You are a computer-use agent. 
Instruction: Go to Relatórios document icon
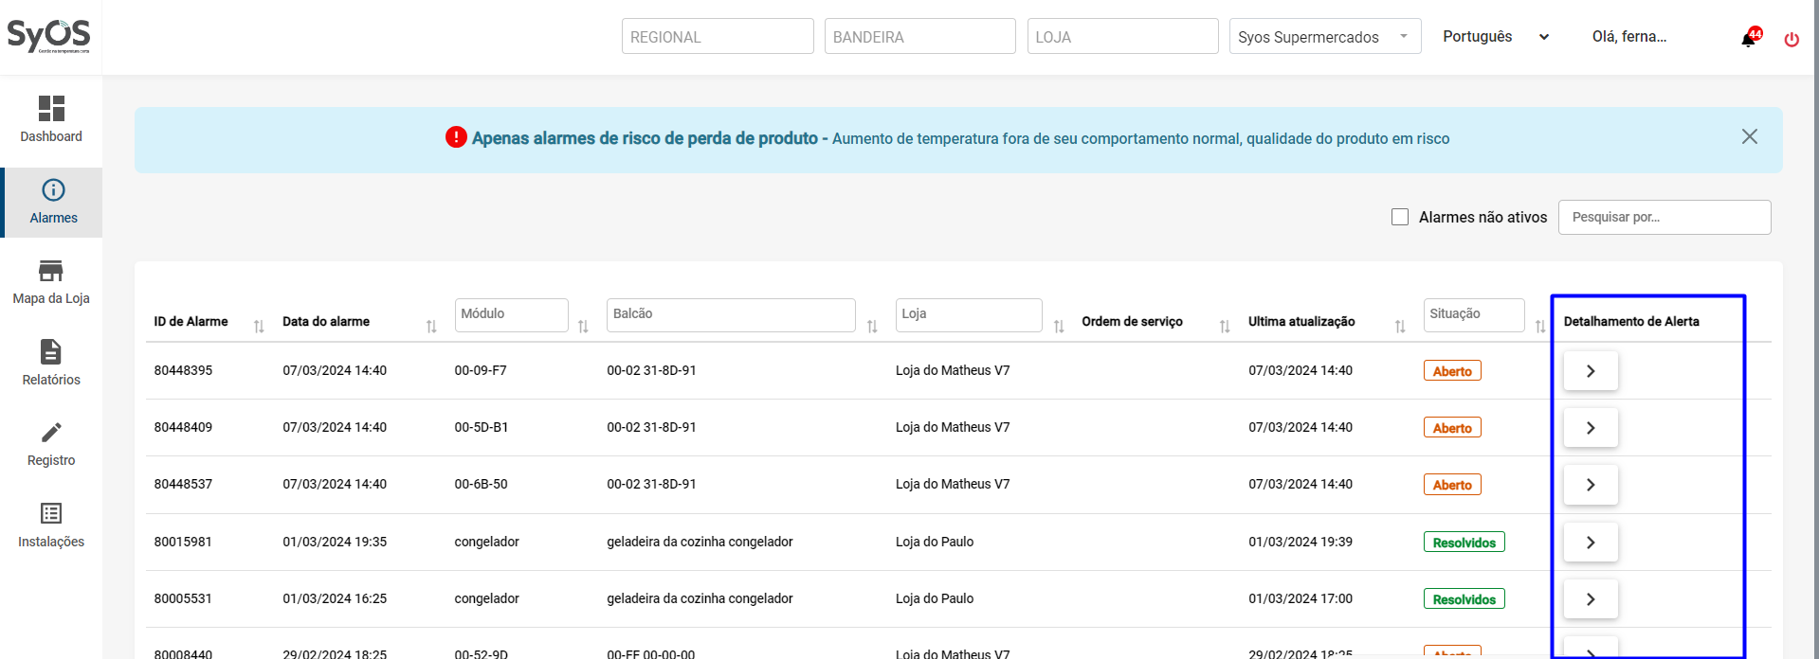pos(51,352)
